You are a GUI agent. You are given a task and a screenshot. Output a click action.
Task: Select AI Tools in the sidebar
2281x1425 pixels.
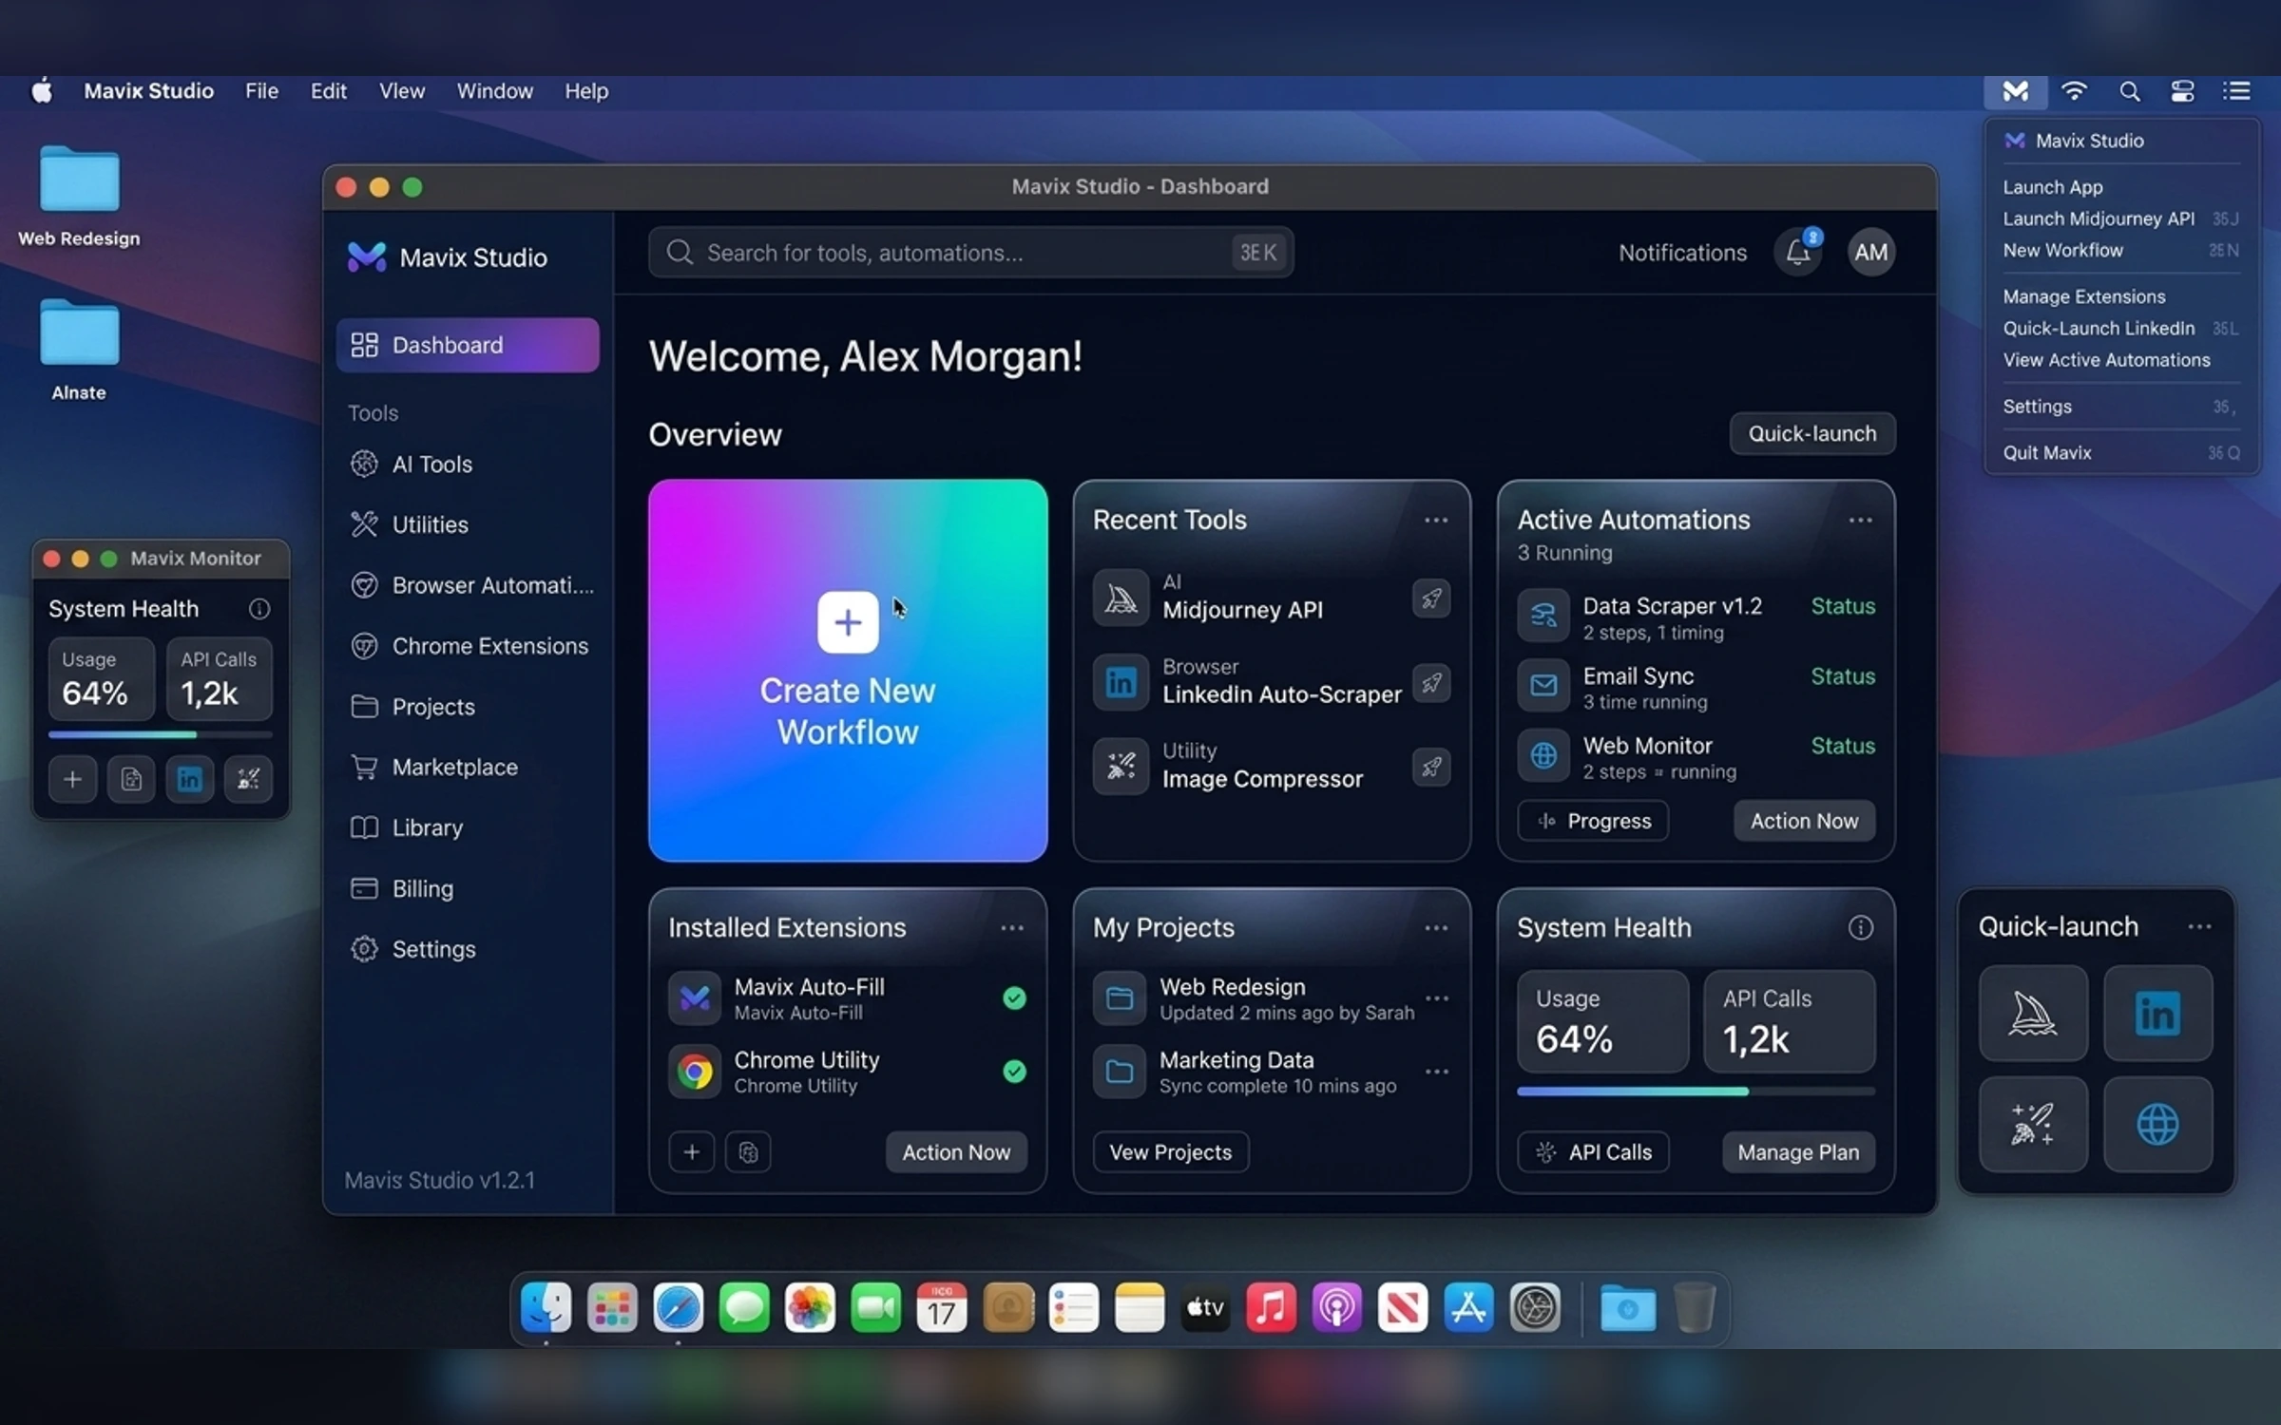(x=468, y=465)
